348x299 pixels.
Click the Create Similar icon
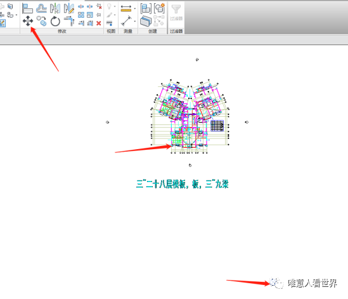159,20
